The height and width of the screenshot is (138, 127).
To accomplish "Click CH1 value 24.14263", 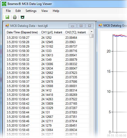I will pyautogui.click(x=47, y=99).
